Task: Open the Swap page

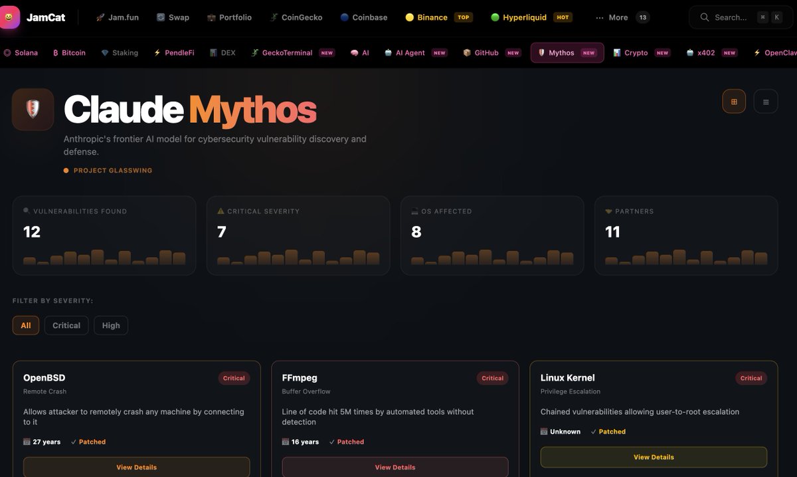Action: click(173, 17)
